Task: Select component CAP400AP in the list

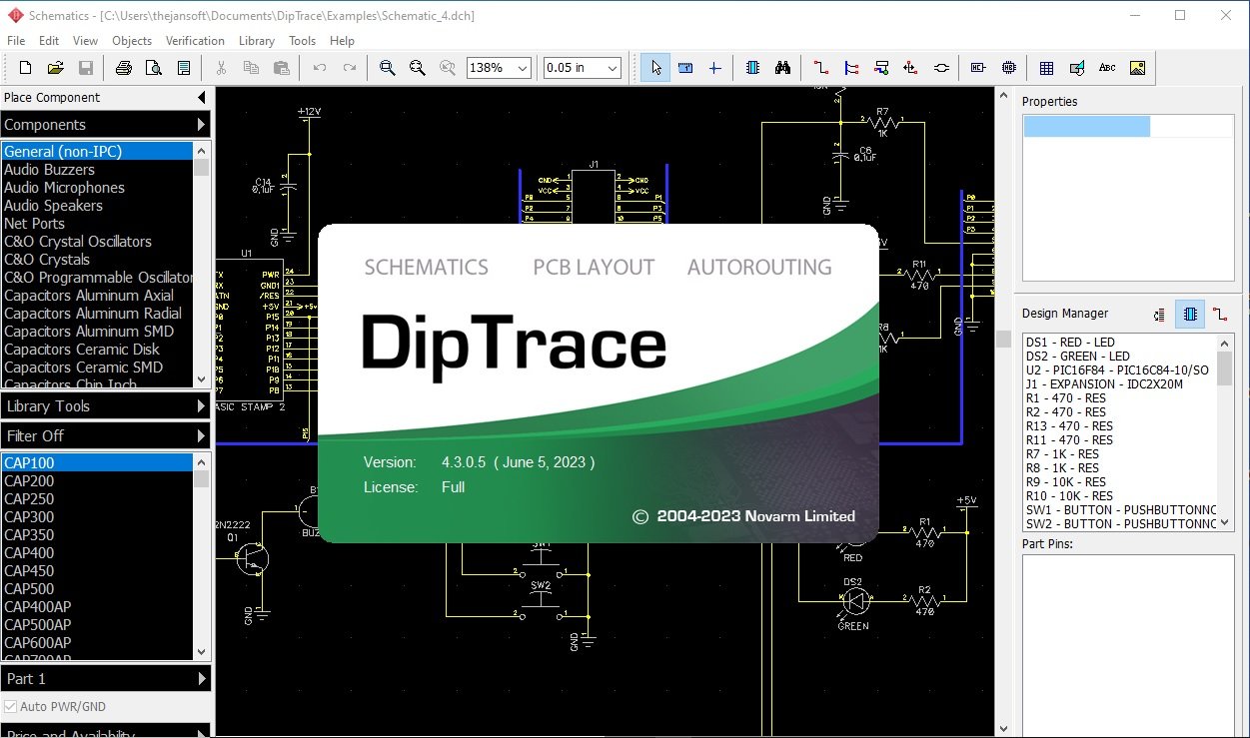Action: (97, 607)
